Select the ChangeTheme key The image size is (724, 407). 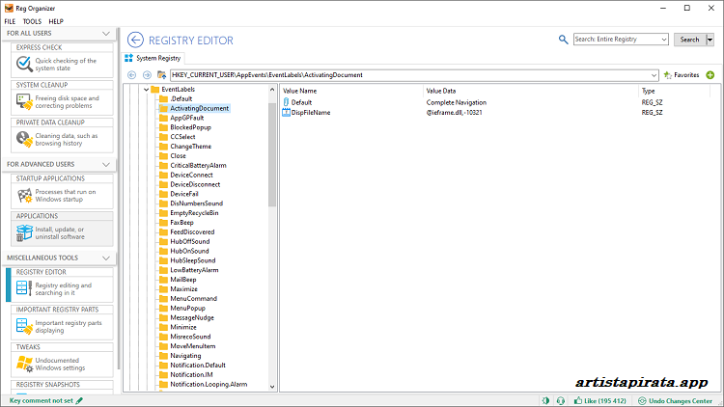pos(191,147)
